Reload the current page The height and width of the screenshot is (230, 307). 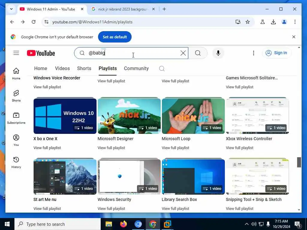(34, 22)
